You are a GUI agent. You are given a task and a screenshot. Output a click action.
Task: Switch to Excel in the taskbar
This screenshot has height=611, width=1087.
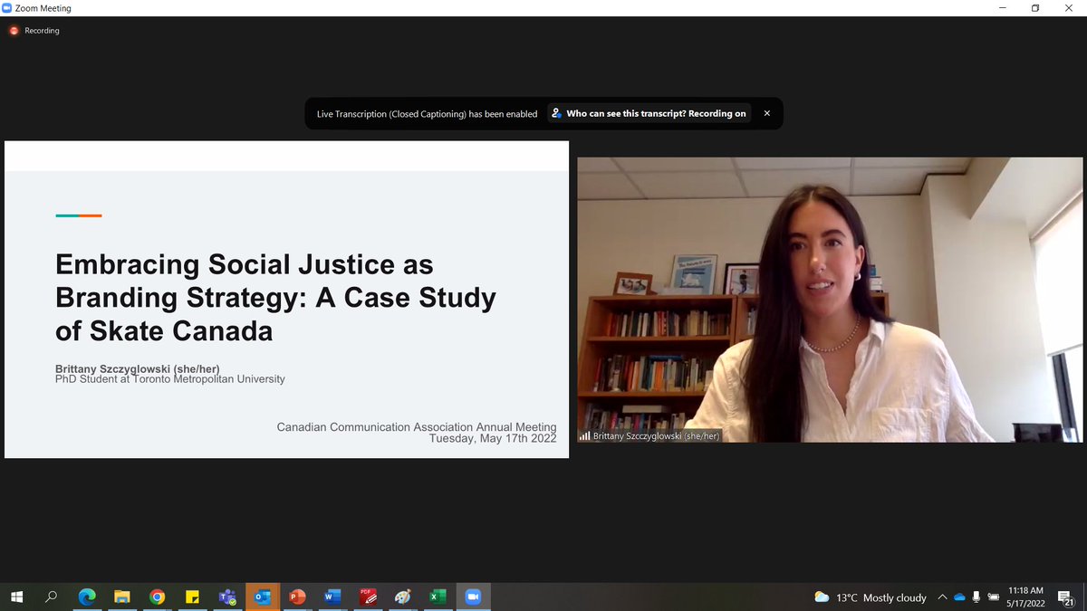click(437, 597)
